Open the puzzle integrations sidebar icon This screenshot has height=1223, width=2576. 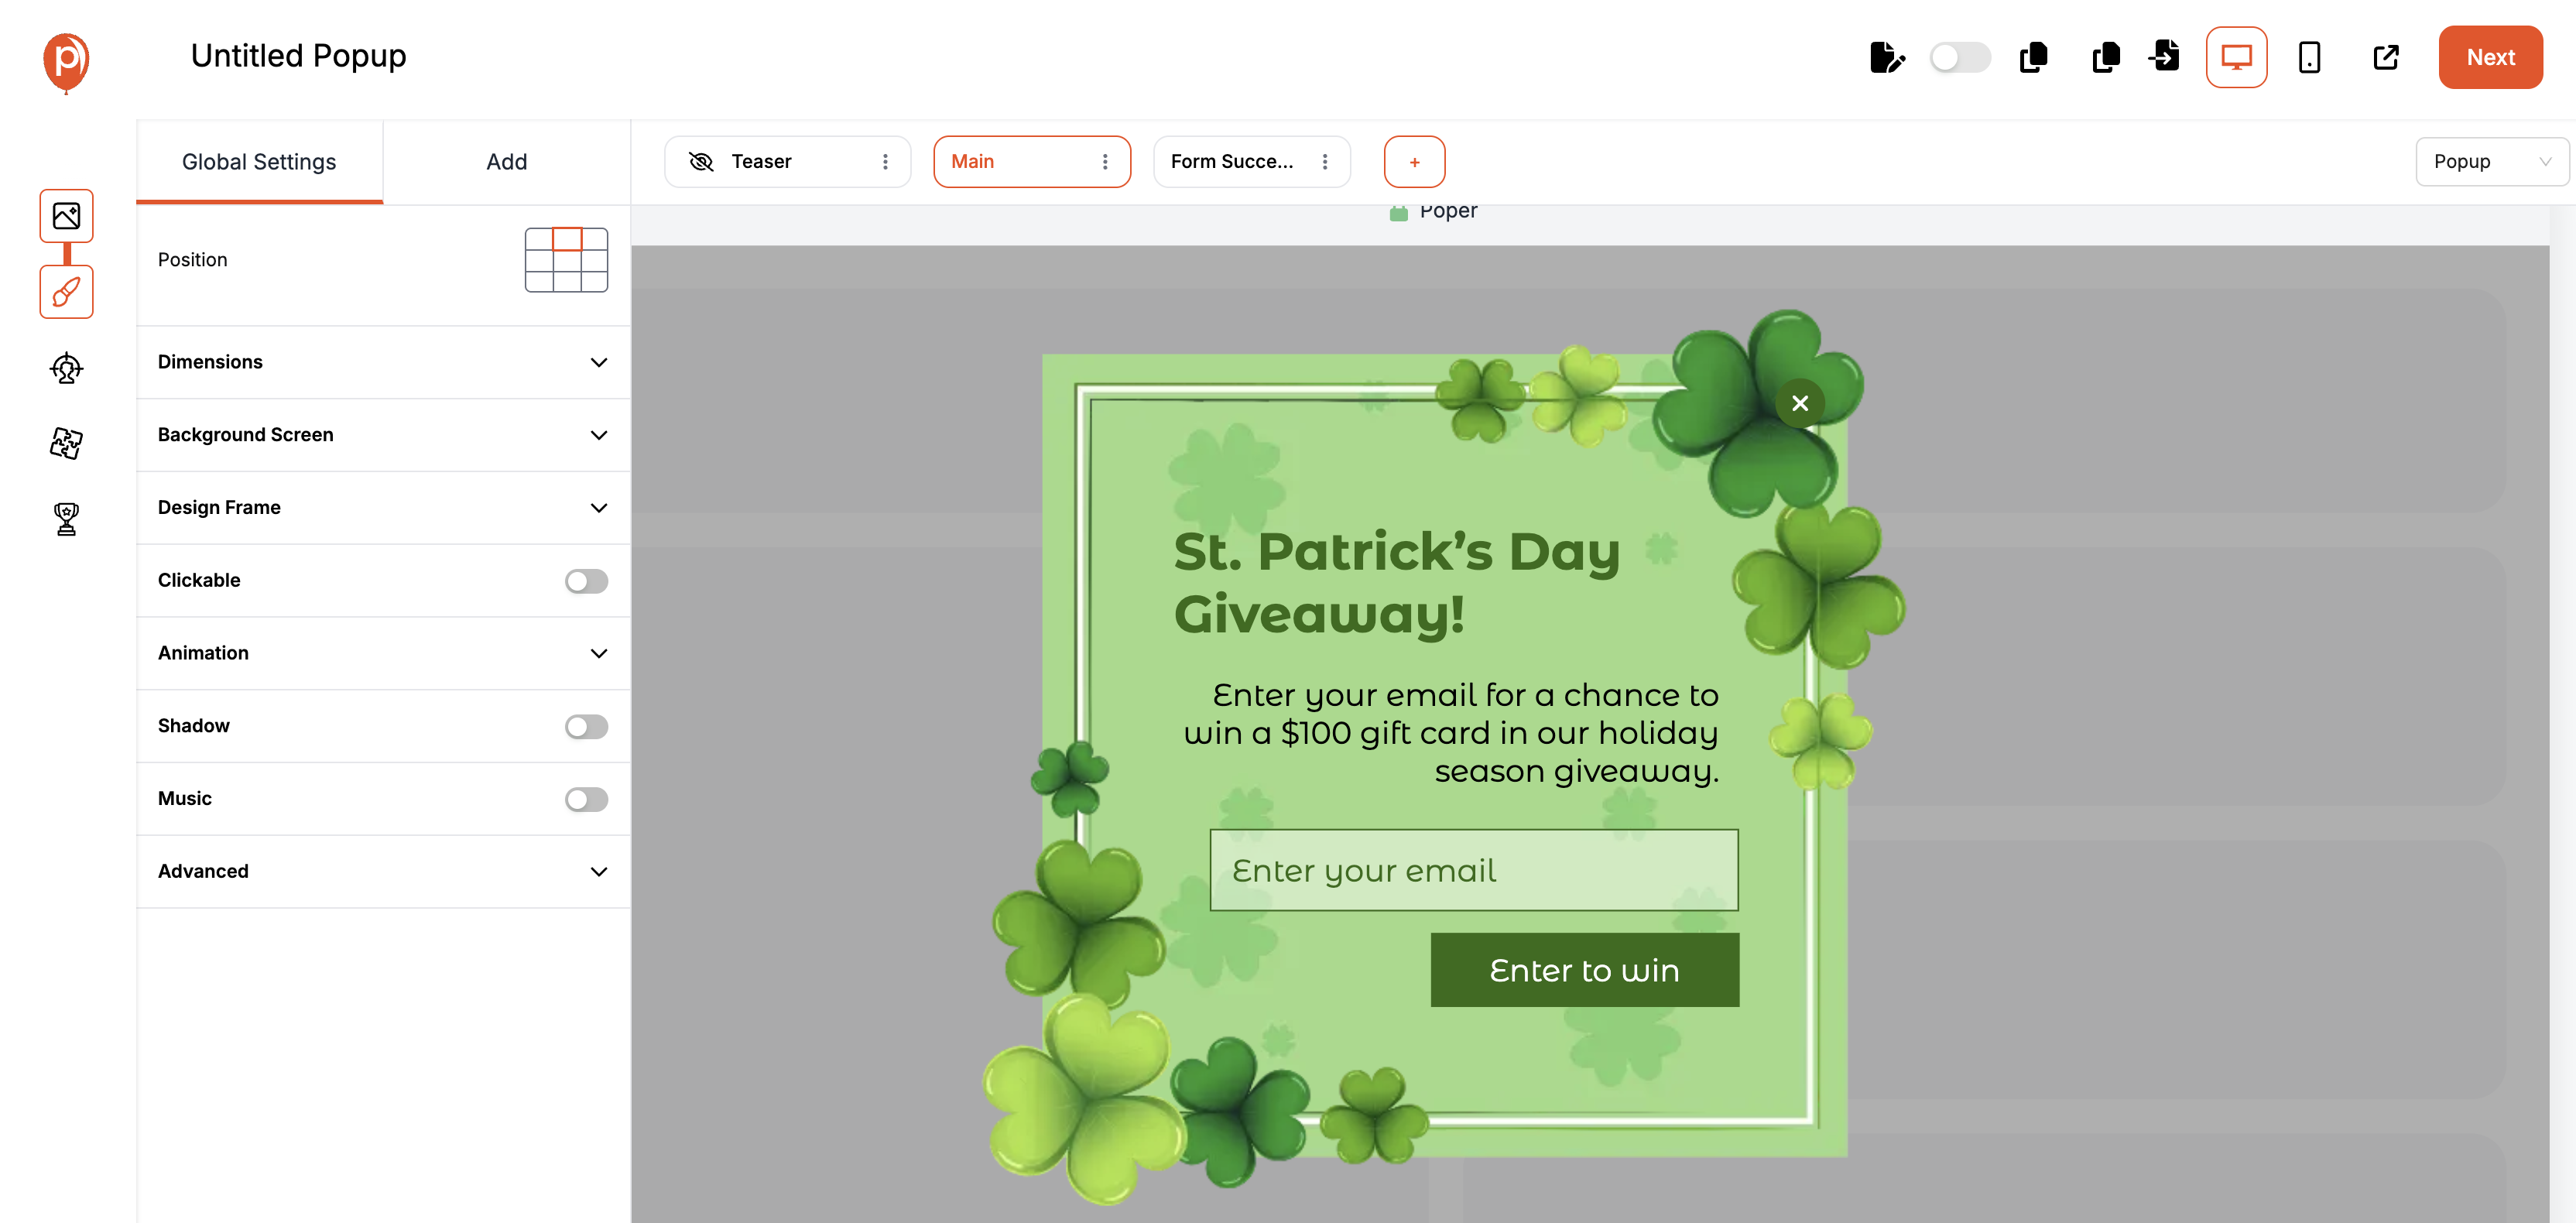point(66,443)
